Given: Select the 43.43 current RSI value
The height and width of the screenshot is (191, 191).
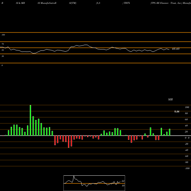Looking at the screenshot, I should point(176,49).
